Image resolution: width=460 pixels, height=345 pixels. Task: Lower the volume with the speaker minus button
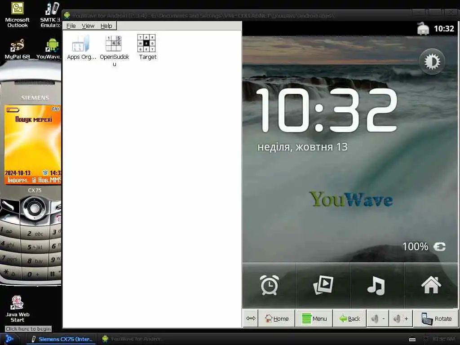point(378,318)
